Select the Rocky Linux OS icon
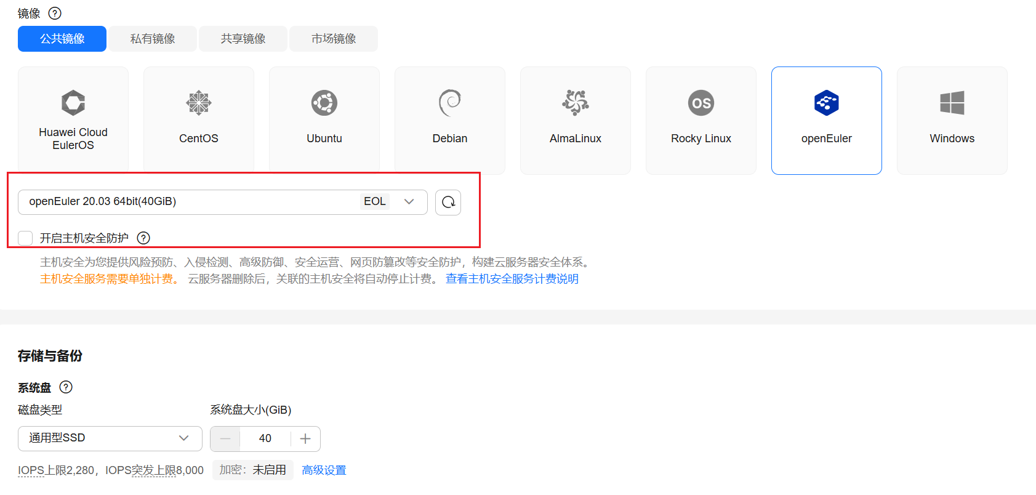This screenshot has width=1036, height=495. click(701, 103)
